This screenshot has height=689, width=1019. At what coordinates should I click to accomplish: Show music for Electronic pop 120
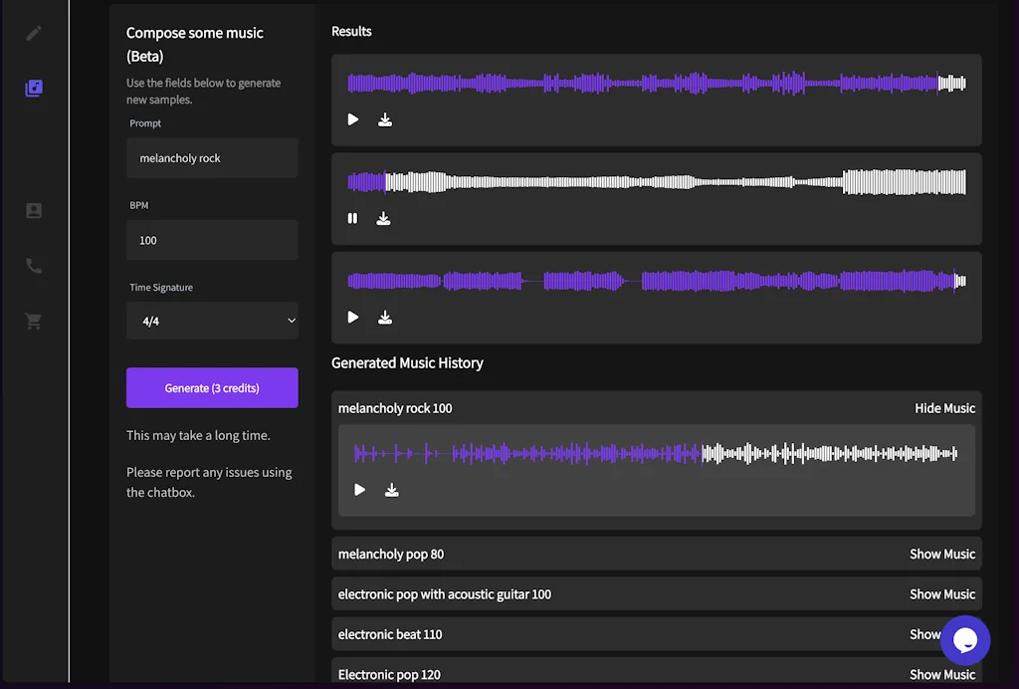[x=941, y=674]
